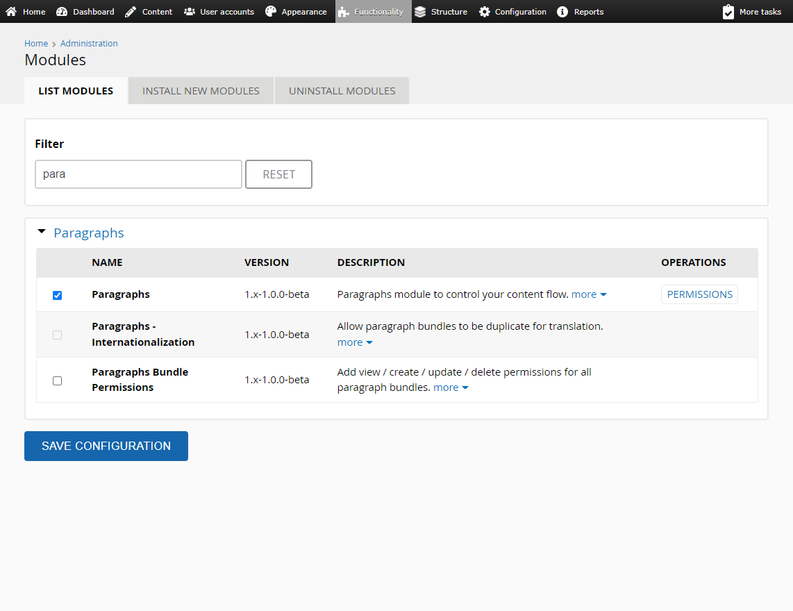Click the Functionality puzzle-piece icon

(344, 11)
